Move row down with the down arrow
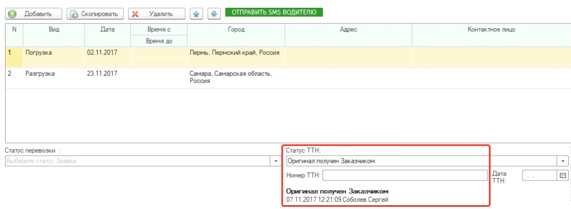 tap(214, 14)
